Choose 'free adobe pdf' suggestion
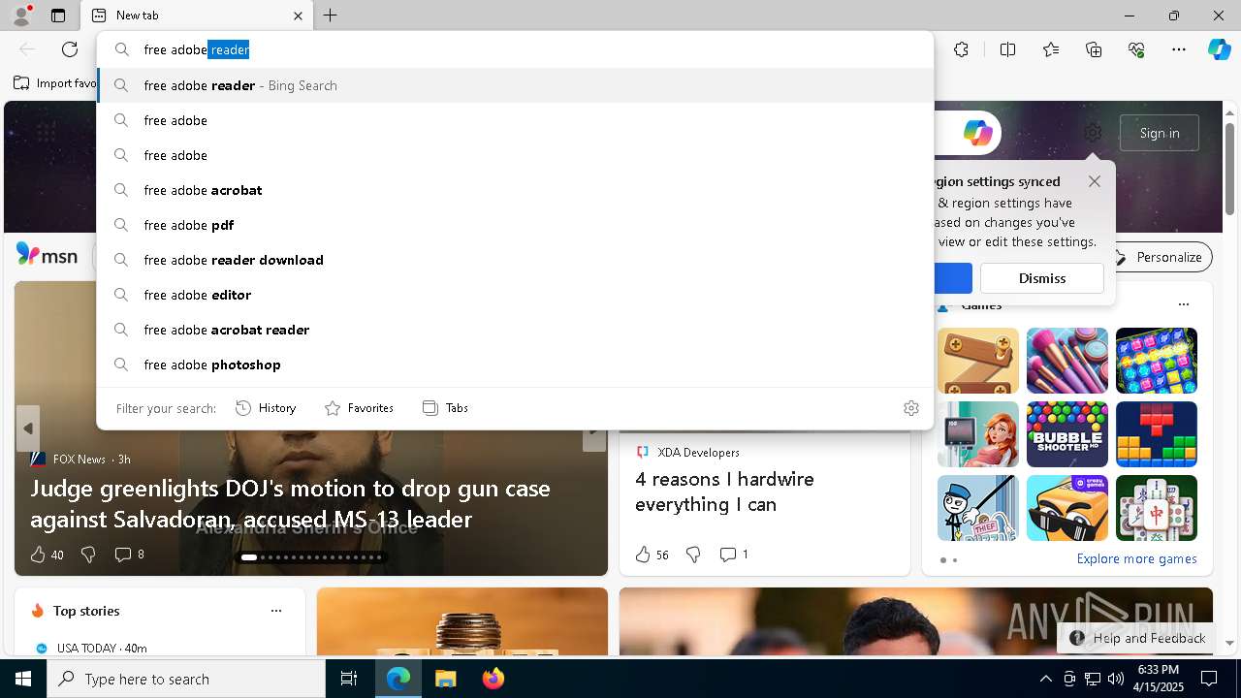 (x=515, y=225)
